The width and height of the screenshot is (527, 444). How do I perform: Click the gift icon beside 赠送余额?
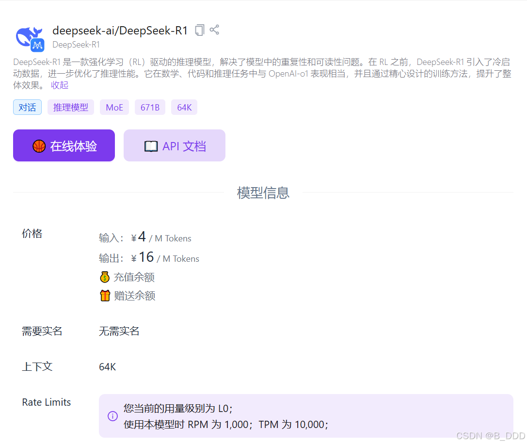105,296
